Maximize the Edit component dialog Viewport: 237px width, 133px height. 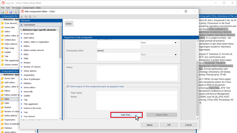(x=186, y=11)
